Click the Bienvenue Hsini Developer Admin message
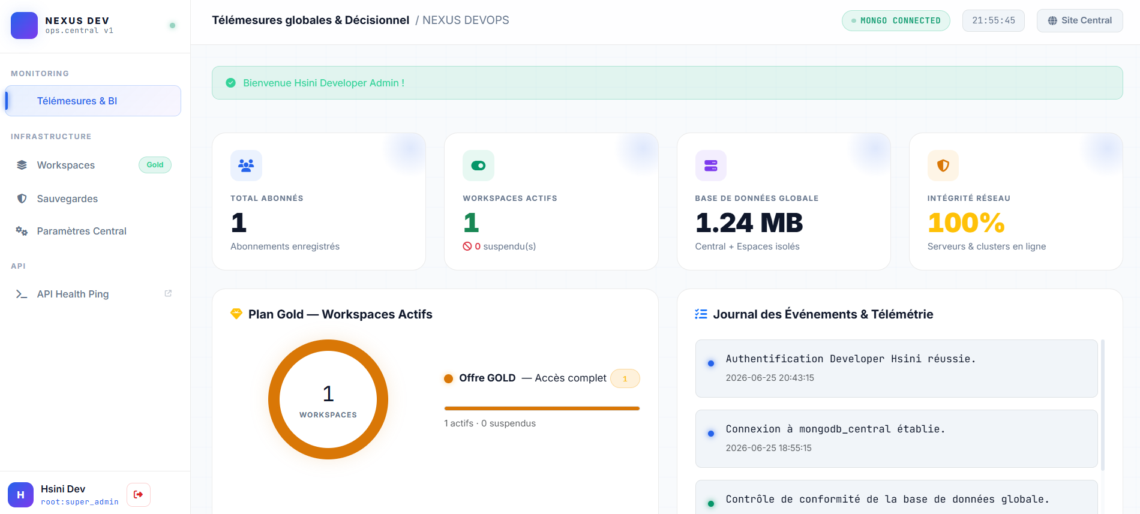This screenshot has height=514, width=1140. [x=323, y=83]
